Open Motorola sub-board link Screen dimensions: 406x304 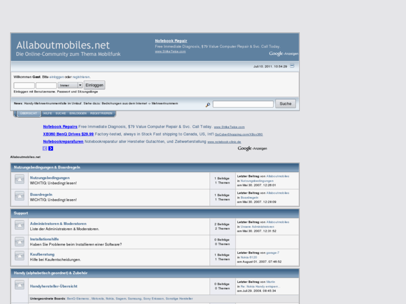coord(98,298)
